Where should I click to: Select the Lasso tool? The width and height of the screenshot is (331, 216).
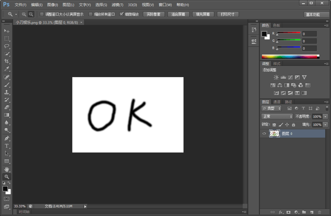6,46
